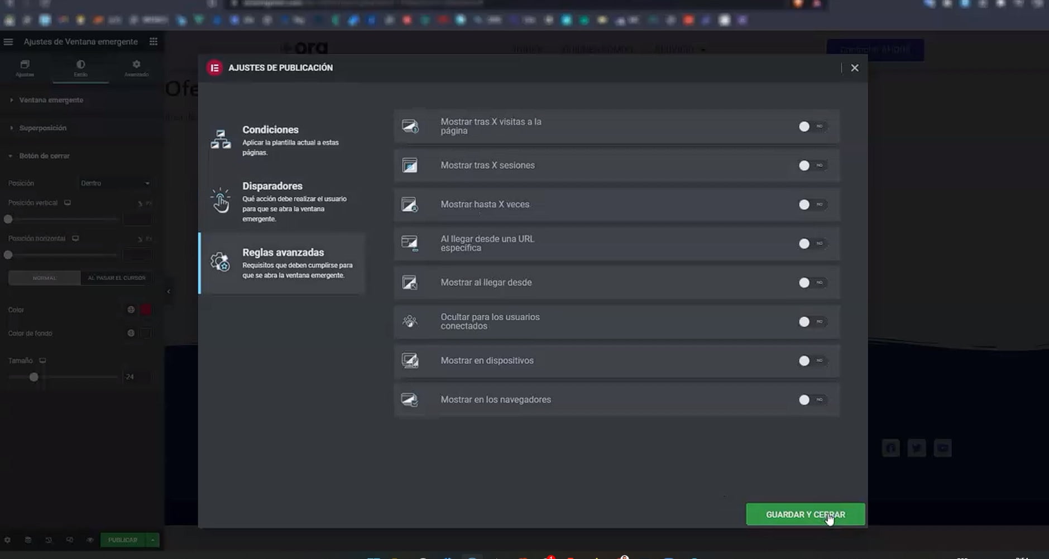Screen dimensions: 1049x559
Task: Click the green 'Publicar' button
Action: (123, 540)
